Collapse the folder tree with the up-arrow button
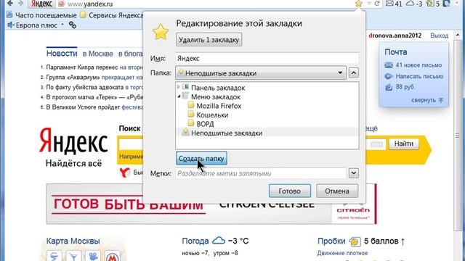This screenshot has width=465, height=261. 354,72
